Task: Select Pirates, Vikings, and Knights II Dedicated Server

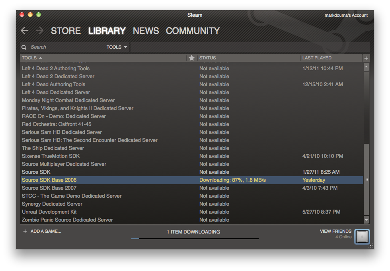Action: pos(192,108)
